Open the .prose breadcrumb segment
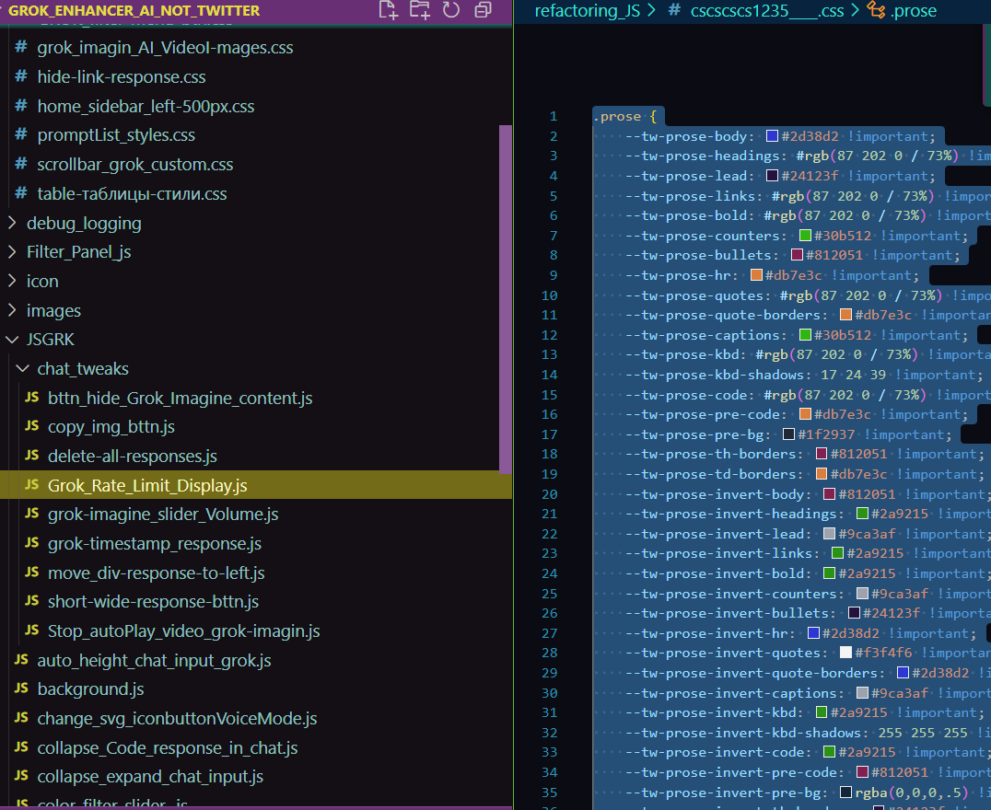 click(x=914, y=11)
